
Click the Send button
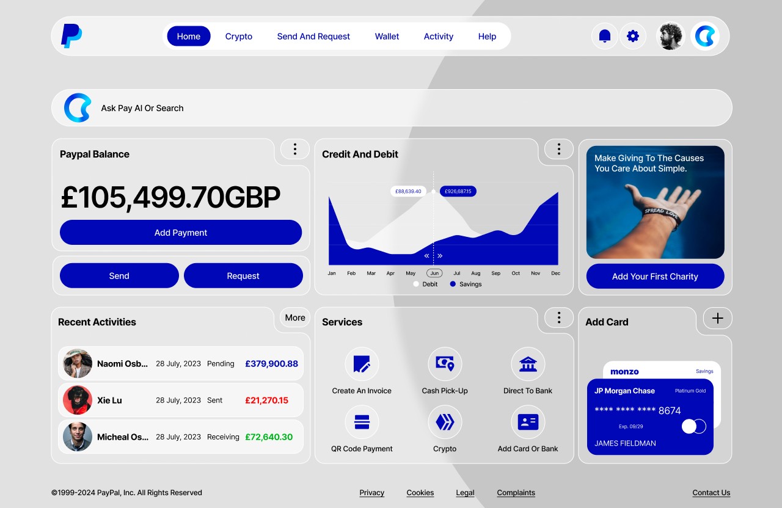(119, 275)
